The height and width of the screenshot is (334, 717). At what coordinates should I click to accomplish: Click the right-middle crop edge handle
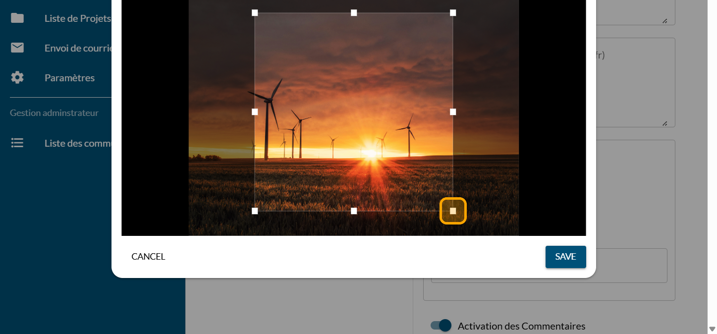coord(453,112)
